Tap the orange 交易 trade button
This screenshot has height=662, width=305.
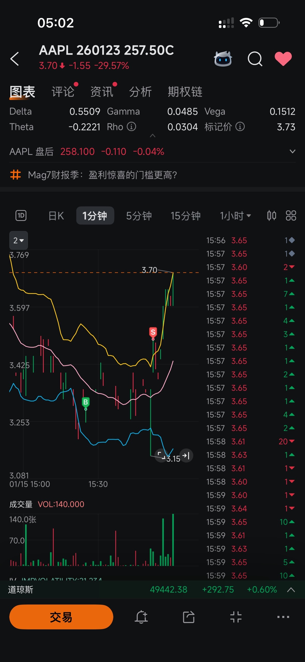(61, 617)
